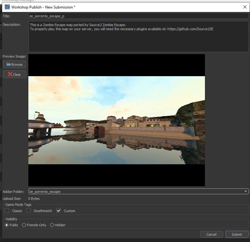Screen dimensions: 250x242
Task: Click the folder icon on the Browse button
Action: (x=9, y=64)
